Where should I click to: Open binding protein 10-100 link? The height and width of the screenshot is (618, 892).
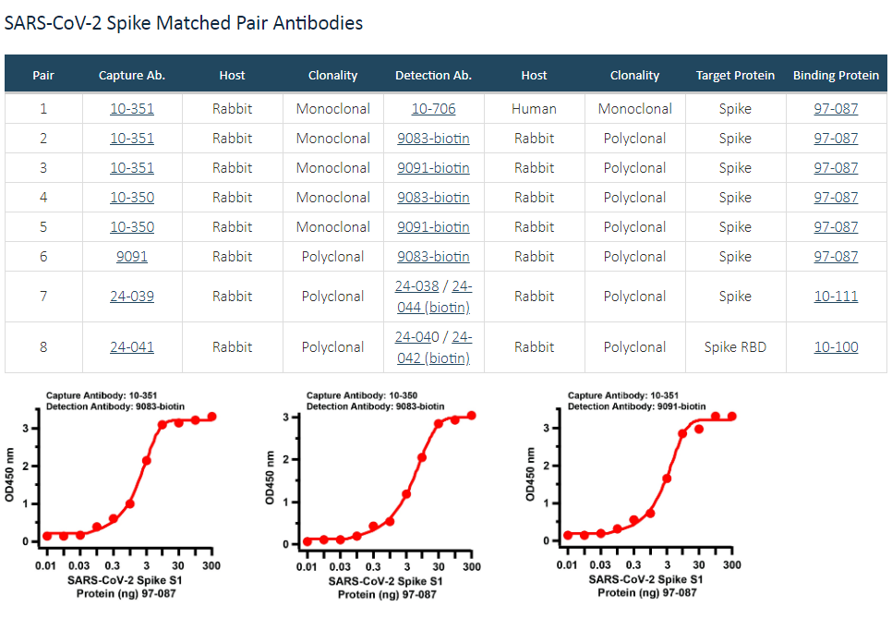pyautogui.click(x=836, y=347)
